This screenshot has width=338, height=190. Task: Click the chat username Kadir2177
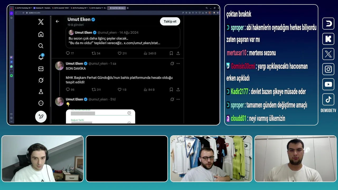(x=240, y=92)
